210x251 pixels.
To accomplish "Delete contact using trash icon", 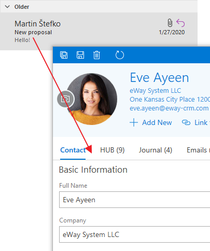I will coord(96,55).
